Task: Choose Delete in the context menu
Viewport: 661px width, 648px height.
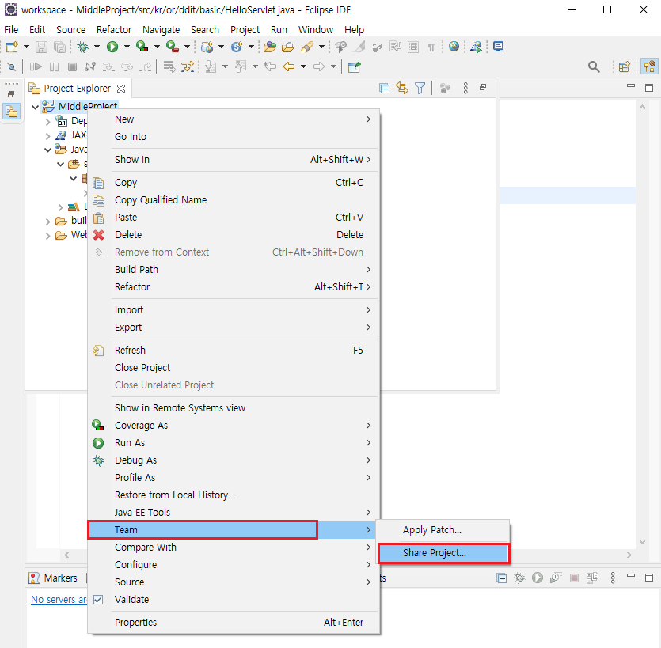Action: [x=234, y=235]
